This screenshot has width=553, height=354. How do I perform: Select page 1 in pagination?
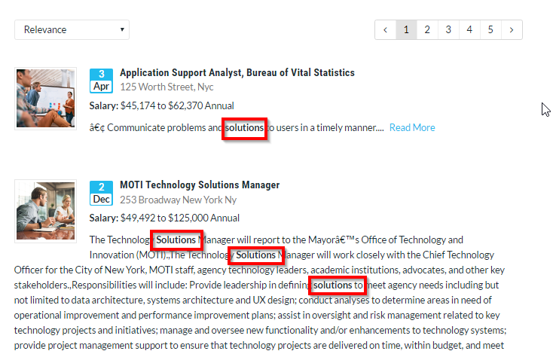point(406,30)
